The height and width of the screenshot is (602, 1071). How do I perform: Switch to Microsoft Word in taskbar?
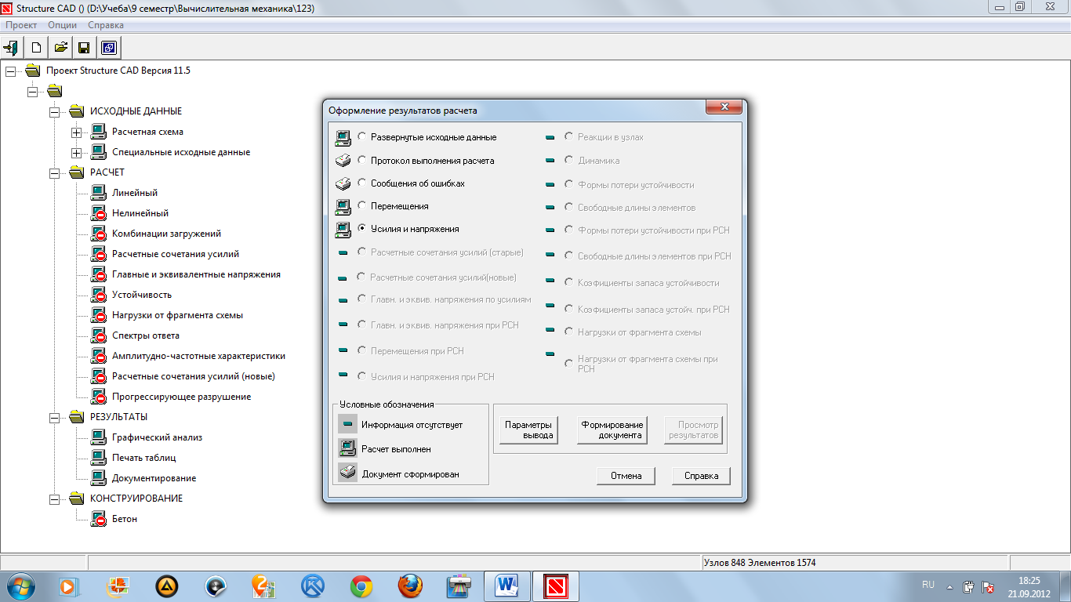click(507, 586)
